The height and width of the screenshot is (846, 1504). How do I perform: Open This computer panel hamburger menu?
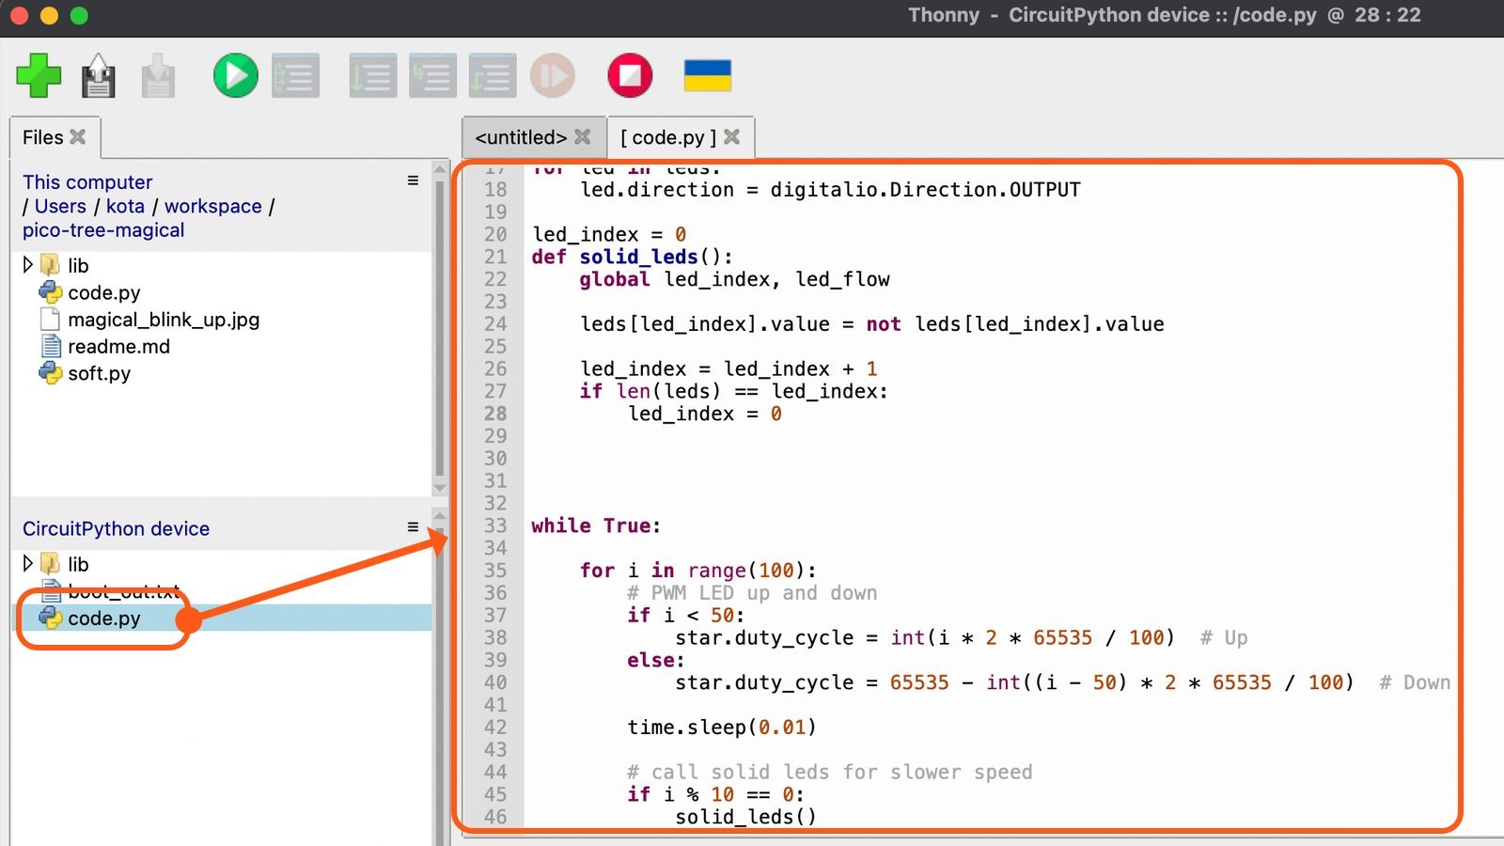413,180
